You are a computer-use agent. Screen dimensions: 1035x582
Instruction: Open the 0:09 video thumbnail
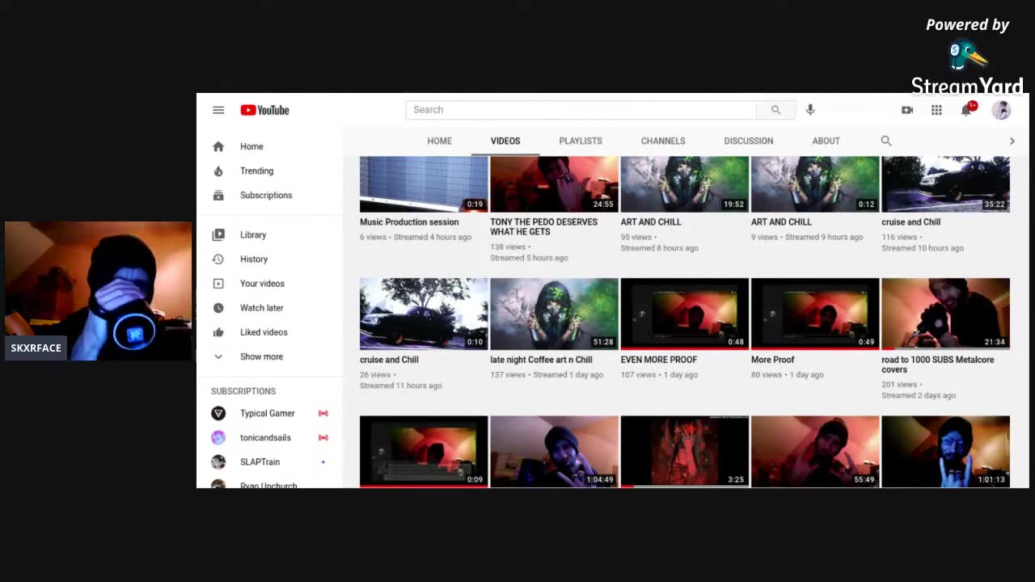coord(424,451)
